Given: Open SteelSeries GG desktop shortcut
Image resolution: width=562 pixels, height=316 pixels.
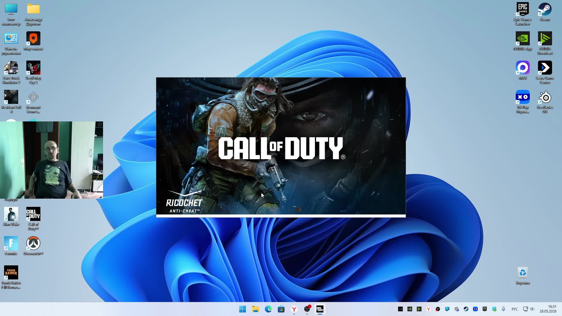Looking at the screenshot, I should pyautogui.click(x=545, y=102).
